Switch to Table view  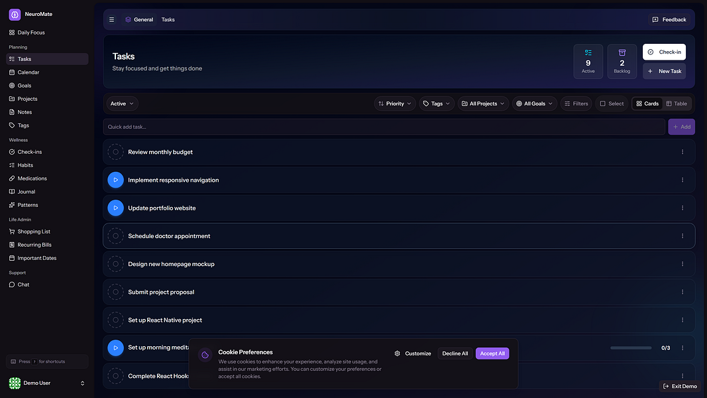[677, 103]
